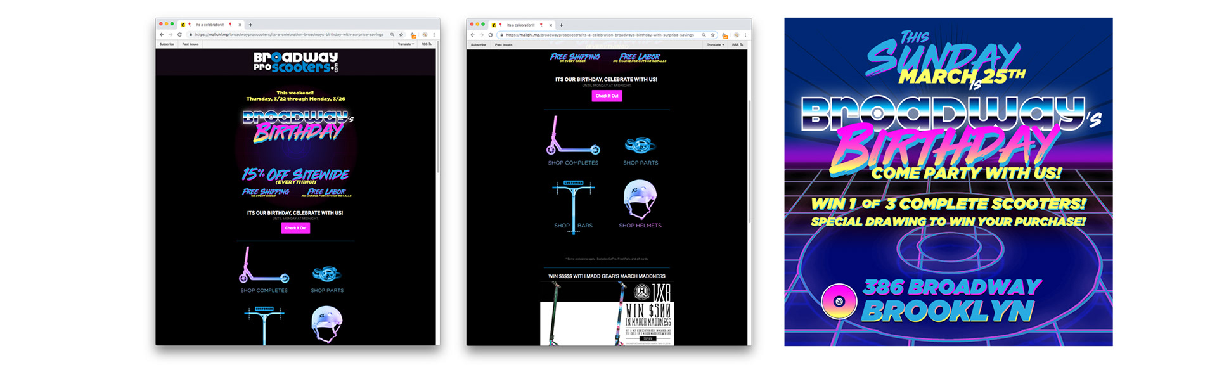Open Shop Bars in the middle browser
Screen dimensions: 1217x365
(x=573, y=207)
